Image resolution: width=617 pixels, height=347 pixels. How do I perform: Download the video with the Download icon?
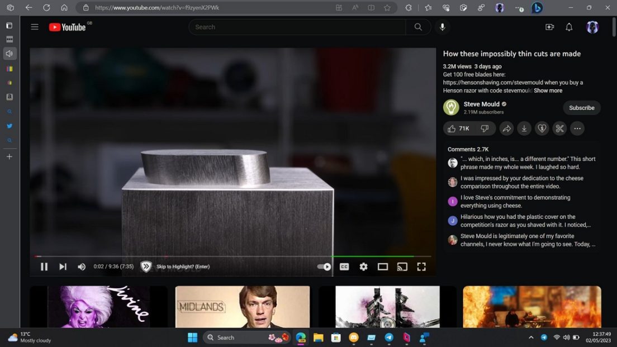click(x=524, y=129)
